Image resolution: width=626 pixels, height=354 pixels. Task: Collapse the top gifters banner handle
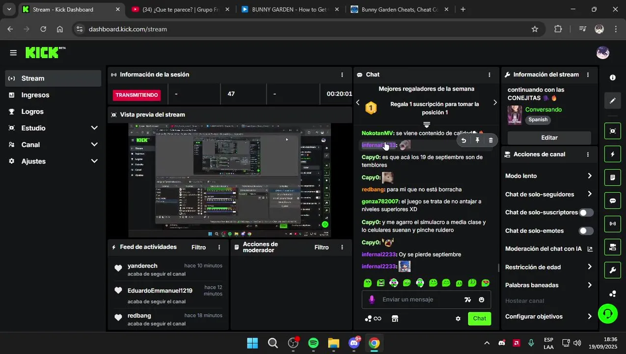click(x=426, y=124)
